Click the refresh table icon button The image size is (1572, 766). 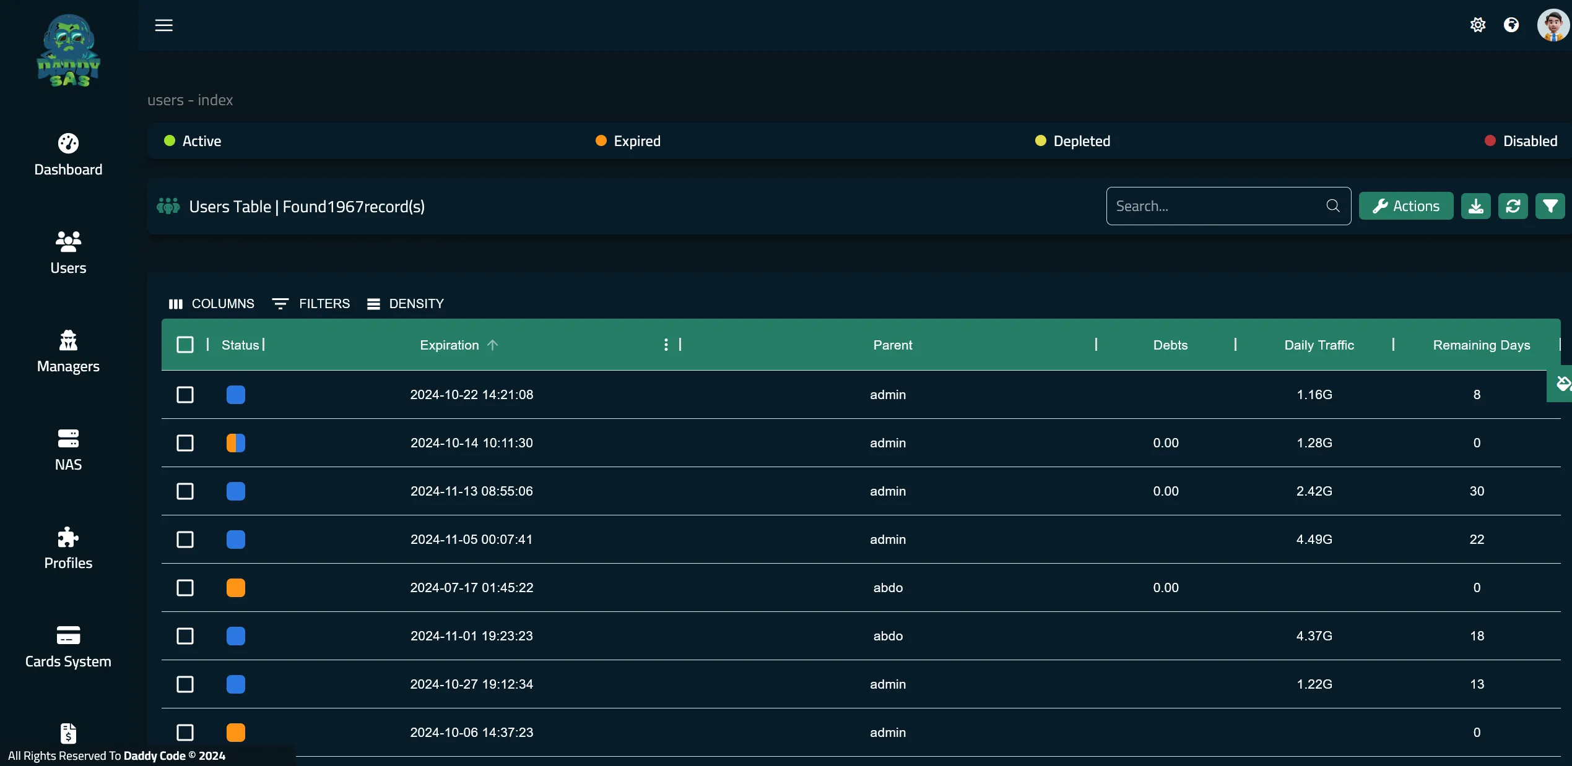tap(1513, 206)
